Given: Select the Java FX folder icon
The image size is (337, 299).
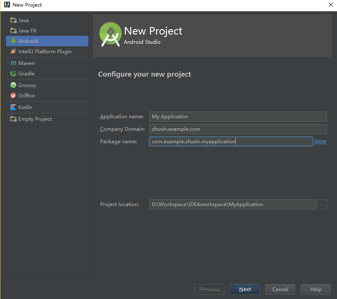Looking at the screenshot, I should coord(13,31).
